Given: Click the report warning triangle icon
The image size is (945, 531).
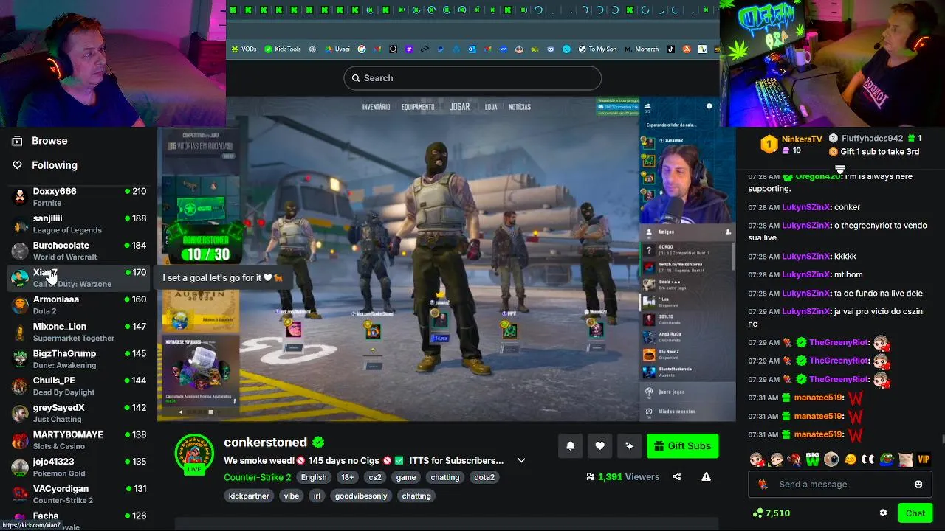Looking at the screenshot, I should click(x=706, y=476).
